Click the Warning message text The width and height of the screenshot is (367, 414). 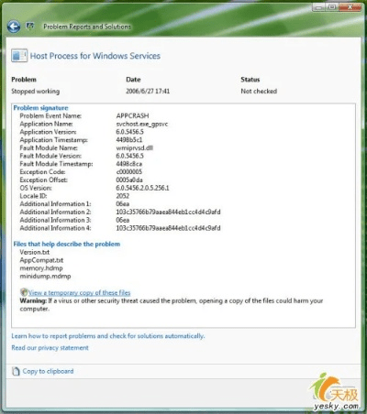(172, 305)
